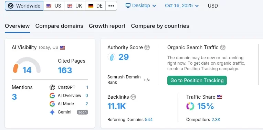Click the Gemini soon badge

[x=82, y=112]
